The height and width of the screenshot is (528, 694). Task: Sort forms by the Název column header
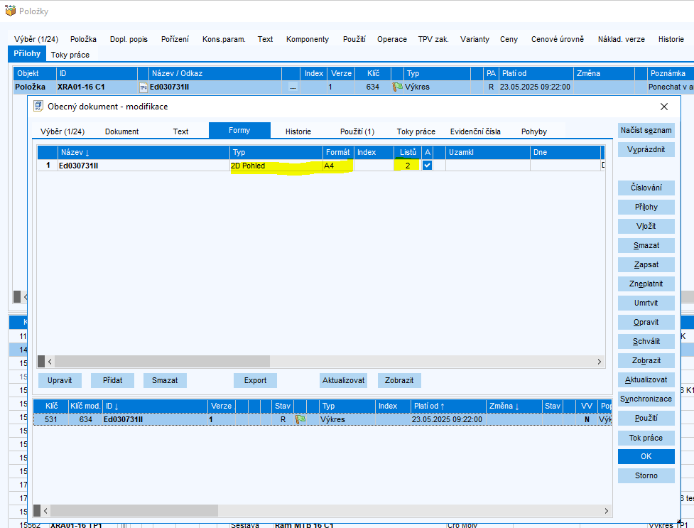(x=143, y=152)
